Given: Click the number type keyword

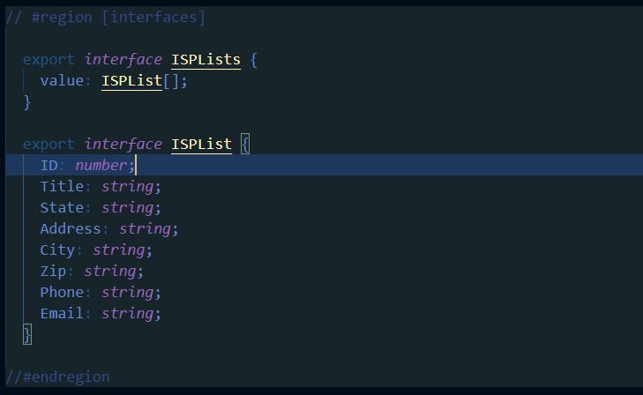Looking at the screenshot, I should (x=101, y=165).
